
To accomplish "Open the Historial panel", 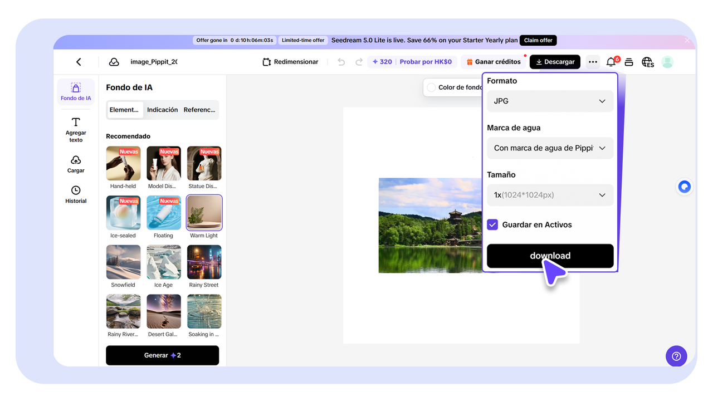I will pyautogui.click(x=76, y=195).
